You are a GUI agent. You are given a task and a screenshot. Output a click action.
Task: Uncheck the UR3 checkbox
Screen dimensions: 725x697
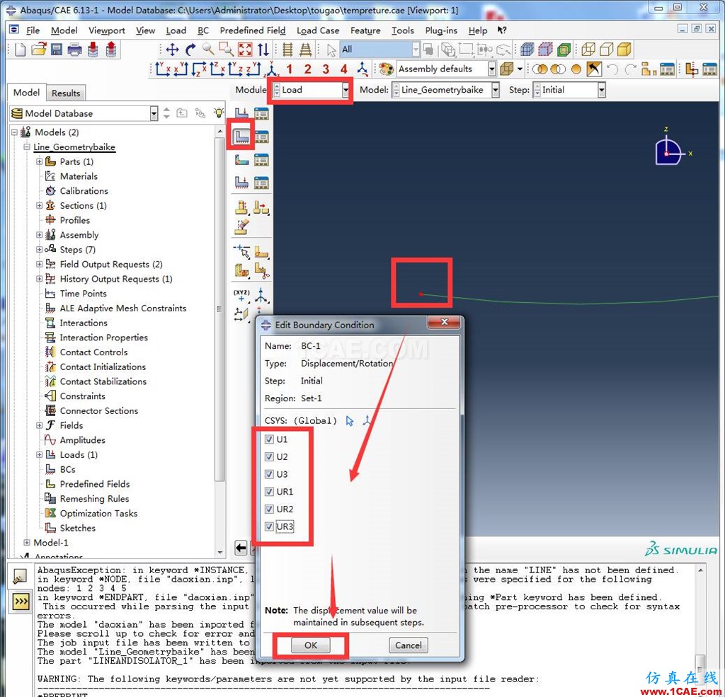tap(269, 526)
